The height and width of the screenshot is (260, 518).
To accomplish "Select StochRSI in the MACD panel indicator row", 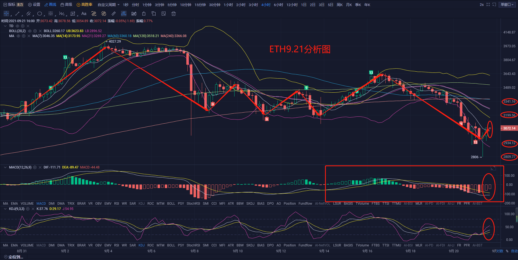I will 193,204.
